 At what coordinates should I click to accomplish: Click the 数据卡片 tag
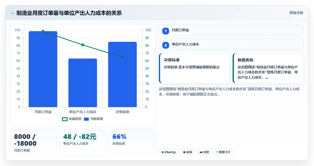coord(223,152)
